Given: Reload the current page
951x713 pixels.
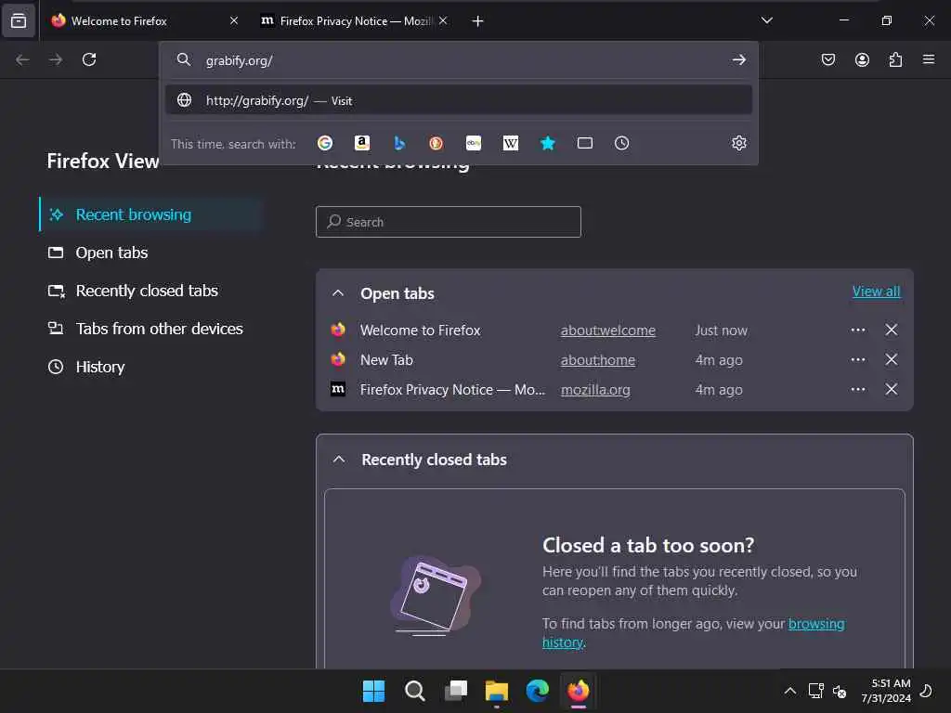Looking at the screenshot, I should click(89, 59).
